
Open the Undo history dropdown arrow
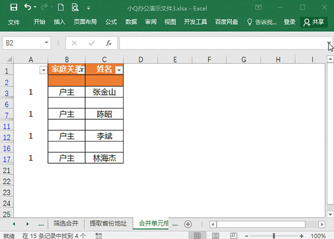pyautogui.click(x=35, y=7)
